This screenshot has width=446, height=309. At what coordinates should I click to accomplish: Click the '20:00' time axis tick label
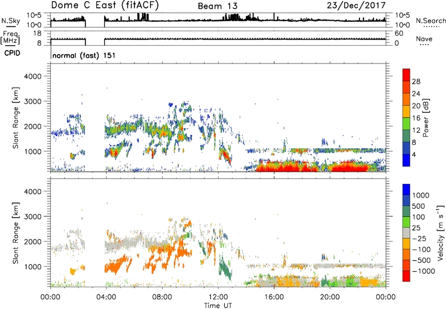(330, 297)
